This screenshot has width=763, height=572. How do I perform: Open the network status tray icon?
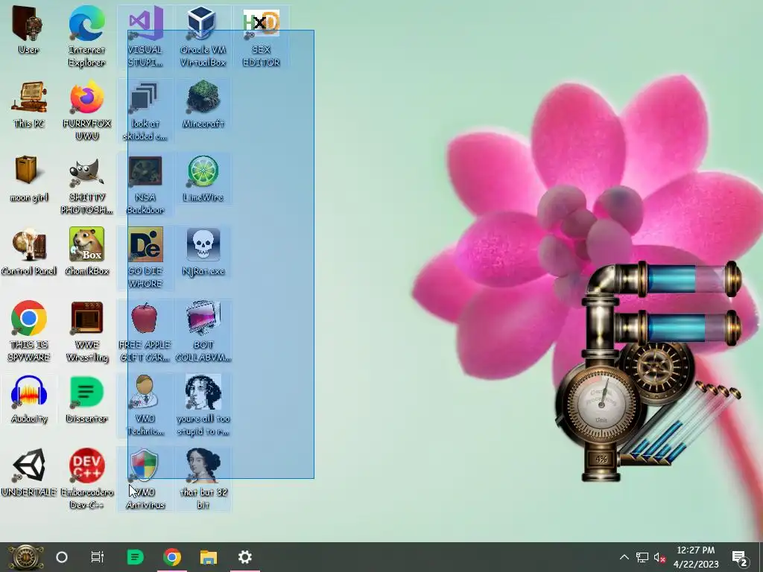pos(642,557)
